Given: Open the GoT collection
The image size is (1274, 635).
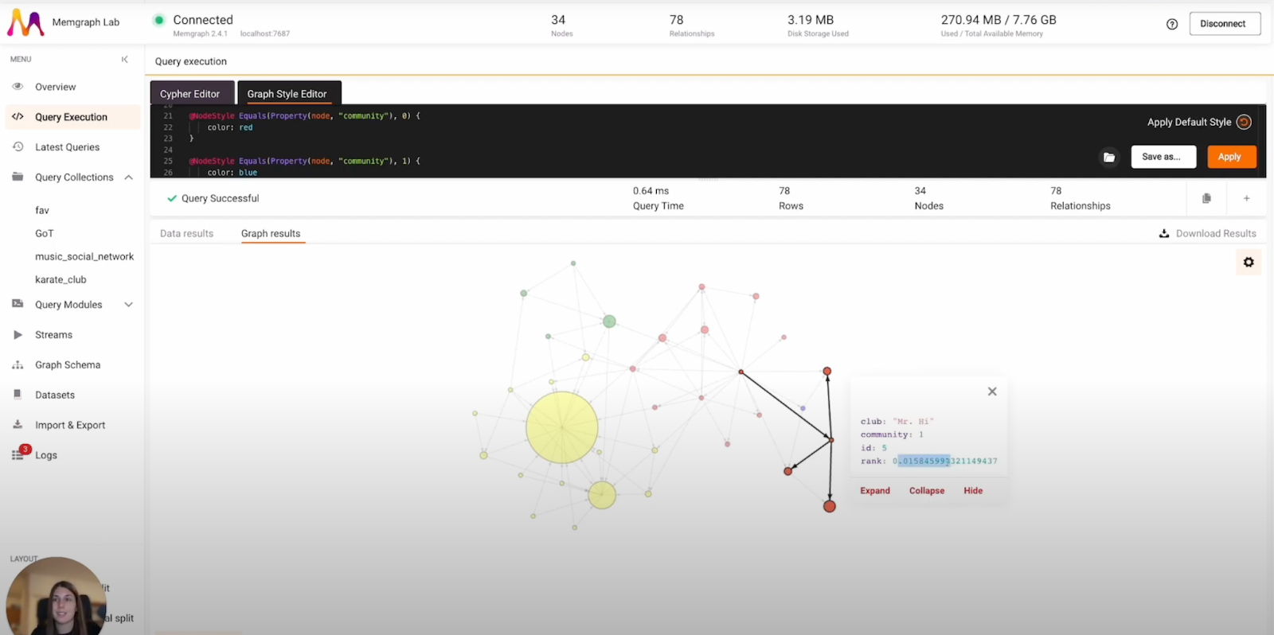Looking at the screenshot, I should 45,233.
